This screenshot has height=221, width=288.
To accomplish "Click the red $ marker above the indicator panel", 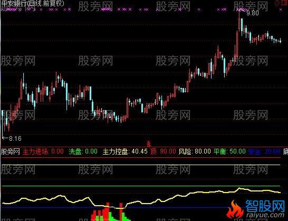I will (x=149, y=144).
